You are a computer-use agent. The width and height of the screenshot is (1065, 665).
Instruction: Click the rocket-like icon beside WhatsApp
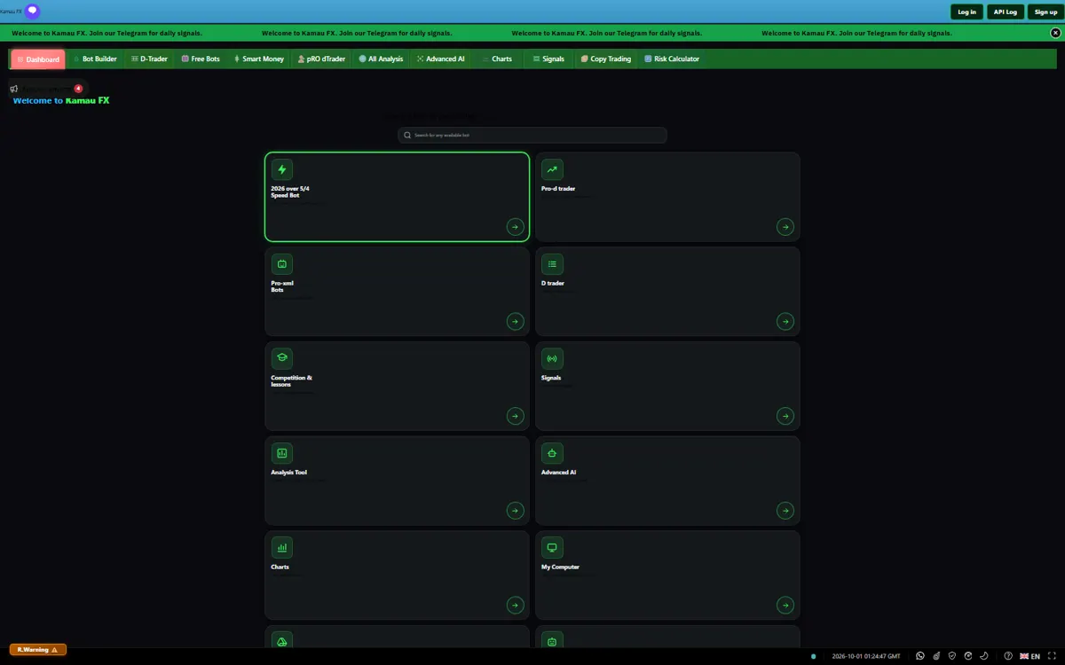click(x=936, y=656)
